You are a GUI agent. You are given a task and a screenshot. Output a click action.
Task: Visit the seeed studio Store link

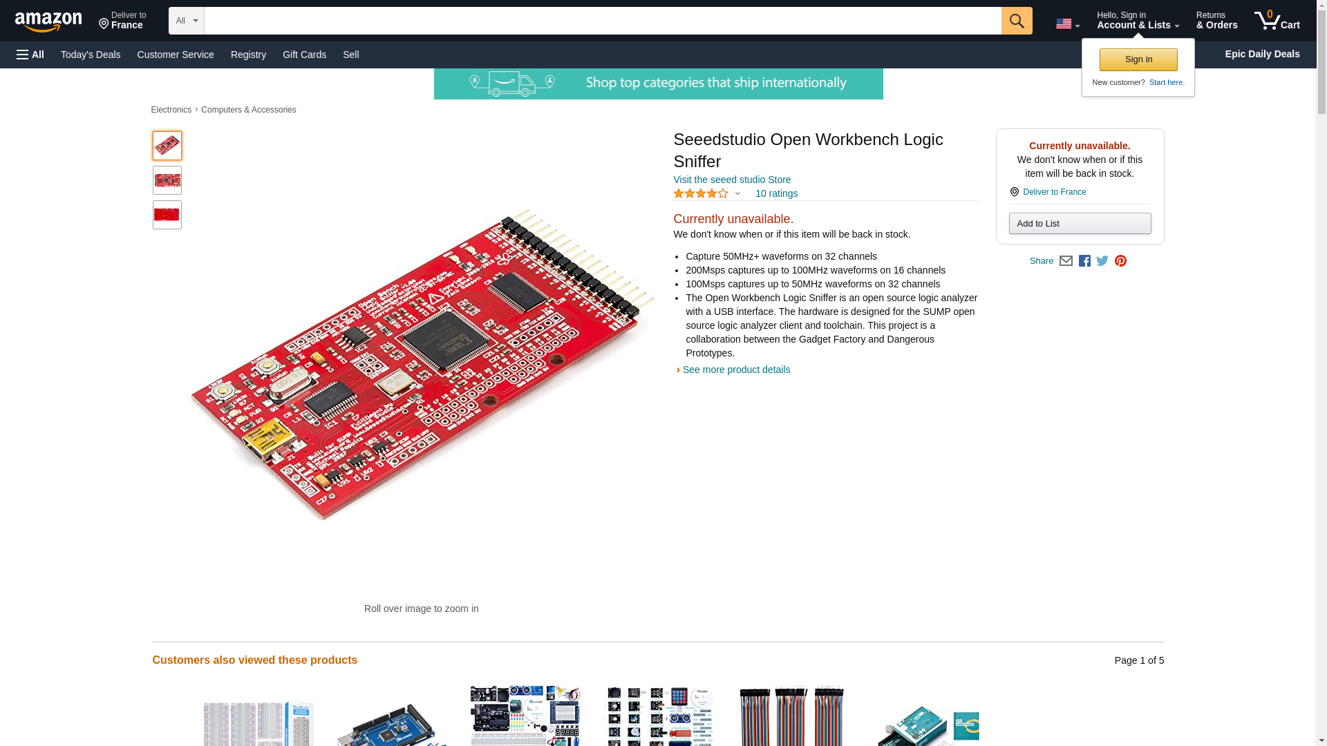tap(732, 180)
